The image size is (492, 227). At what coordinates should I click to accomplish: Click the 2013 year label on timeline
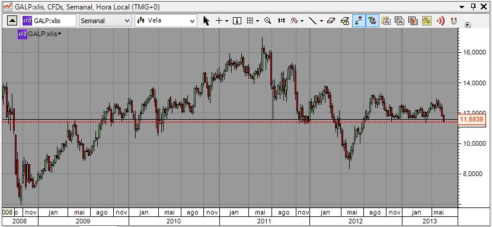point(430,221)
